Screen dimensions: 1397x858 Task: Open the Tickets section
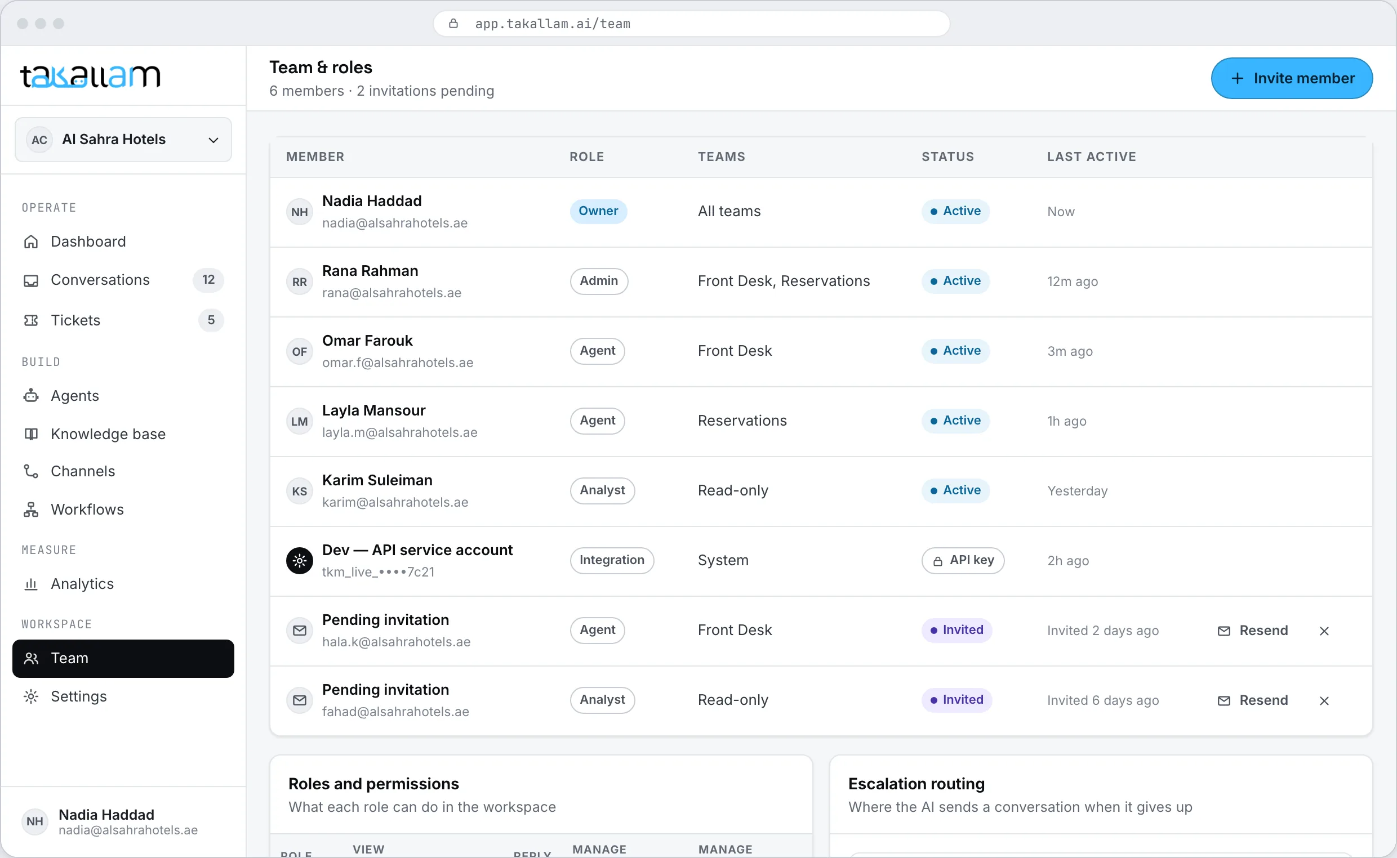click(x=123, y=320)
